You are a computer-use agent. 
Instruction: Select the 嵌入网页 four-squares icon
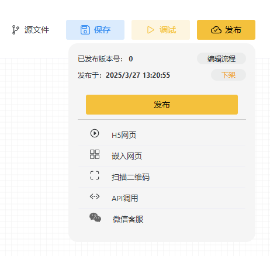pyautogui.click(x=95, y=154)
